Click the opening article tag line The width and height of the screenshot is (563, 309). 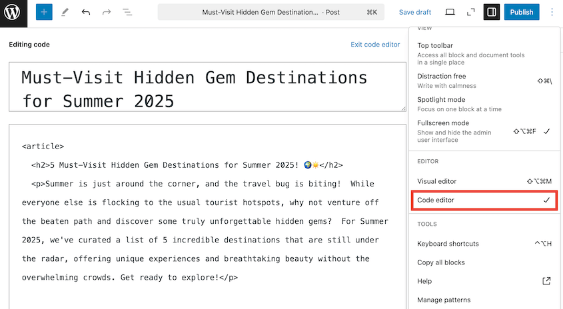[43, 147]
